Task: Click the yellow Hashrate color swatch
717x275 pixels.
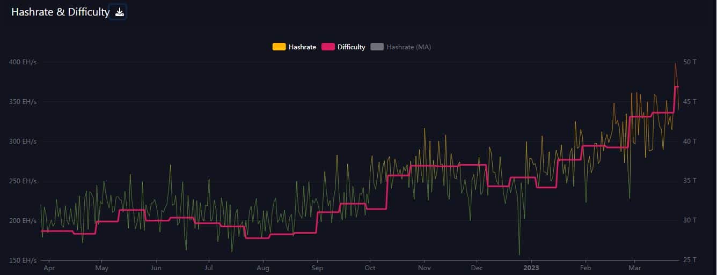Action: [x=279, y=47]
